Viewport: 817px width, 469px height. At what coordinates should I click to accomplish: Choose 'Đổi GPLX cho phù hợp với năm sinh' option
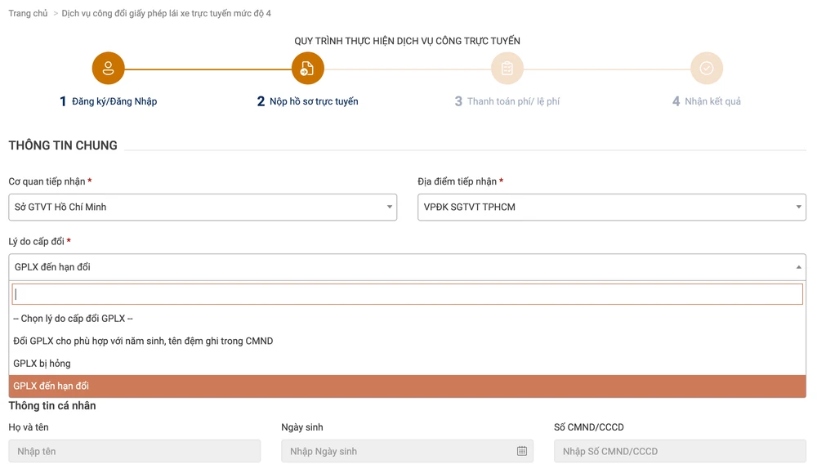[143, 342]
